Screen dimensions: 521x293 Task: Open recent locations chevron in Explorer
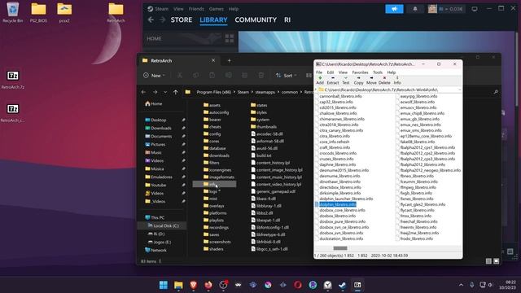tap(165, 92)
